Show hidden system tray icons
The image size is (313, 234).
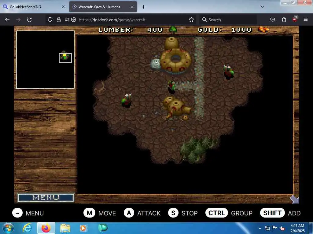click(x=260, y=228)
